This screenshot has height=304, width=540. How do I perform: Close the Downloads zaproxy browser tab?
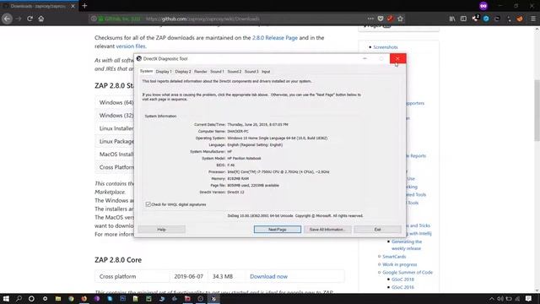(73, 6)
